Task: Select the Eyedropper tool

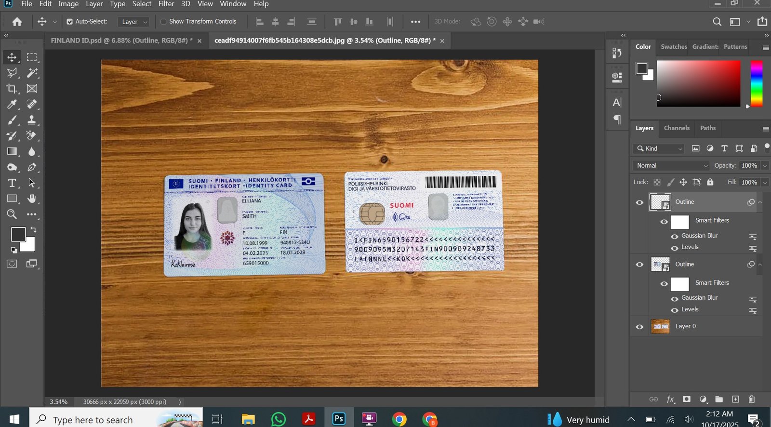Action: coord(12,104)
